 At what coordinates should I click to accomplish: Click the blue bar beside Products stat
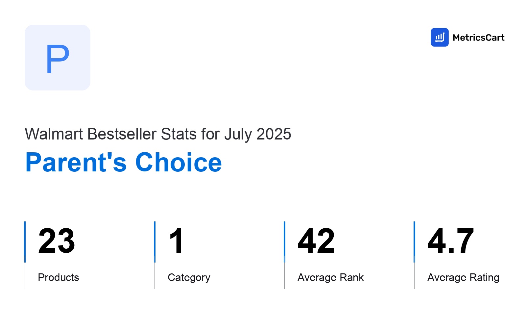point(25,242)
